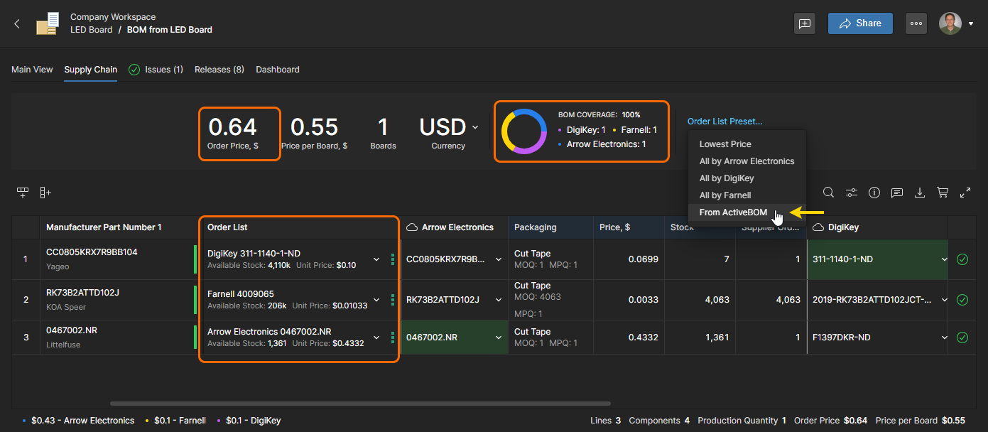Expand table with fullscreen arrows icon
Viewport: 988px width, 432px height.
pos(965,193)
